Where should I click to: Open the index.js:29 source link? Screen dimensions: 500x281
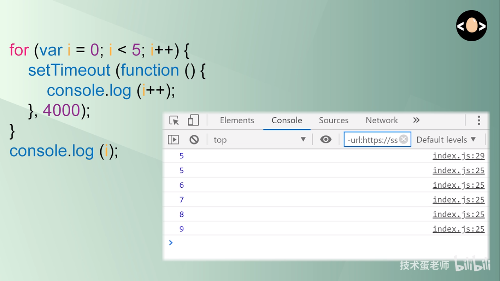coord(459,156)
